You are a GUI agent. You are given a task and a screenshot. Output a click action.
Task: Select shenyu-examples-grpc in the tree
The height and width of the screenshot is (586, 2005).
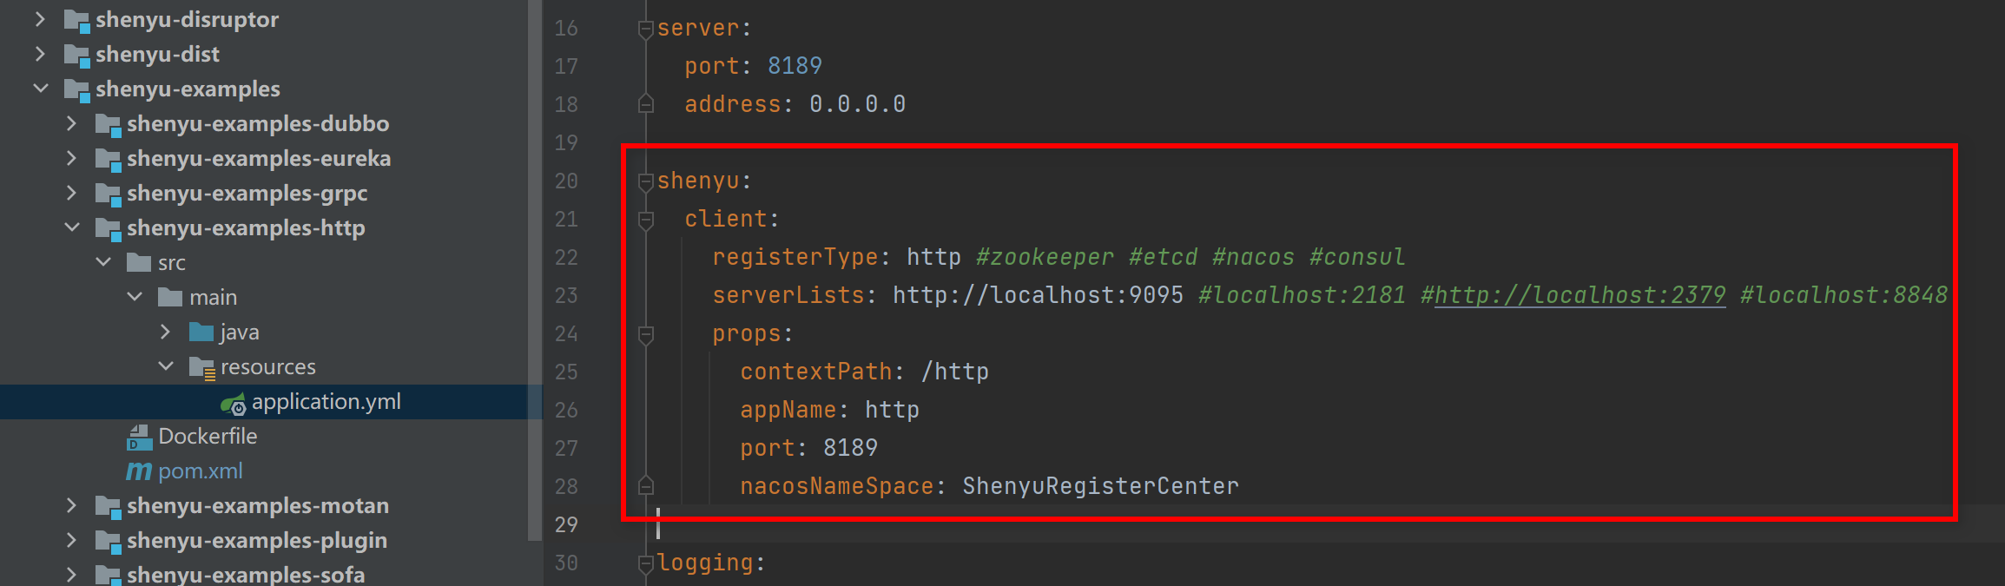(x=247, y=194)
